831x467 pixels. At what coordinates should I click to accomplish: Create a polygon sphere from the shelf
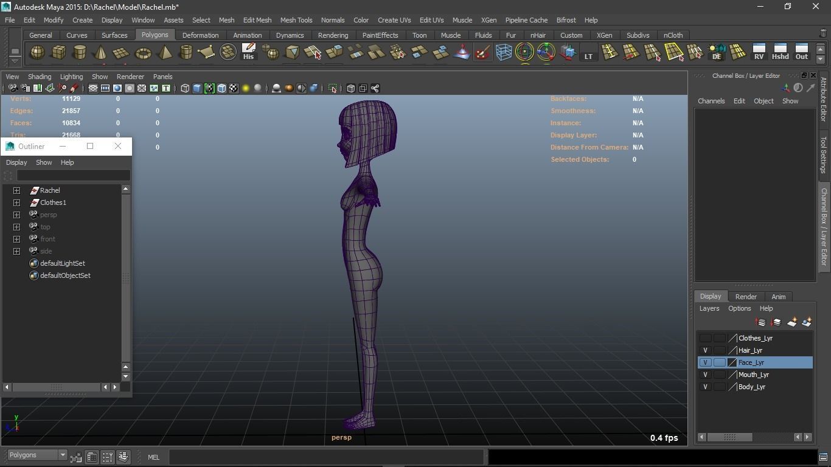point(37,53)
